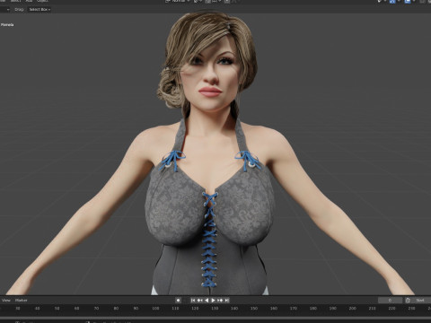Screen dimensions: 431x323
Task: Click the Pamela object name text
Action: 7,25
